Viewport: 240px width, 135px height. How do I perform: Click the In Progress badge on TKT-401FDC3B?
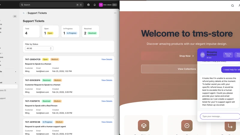[47, 122]
